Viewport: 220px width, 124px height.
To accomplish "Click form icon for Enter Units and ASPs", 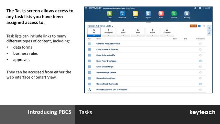I will pyautogui.click(x=89, y=55).
